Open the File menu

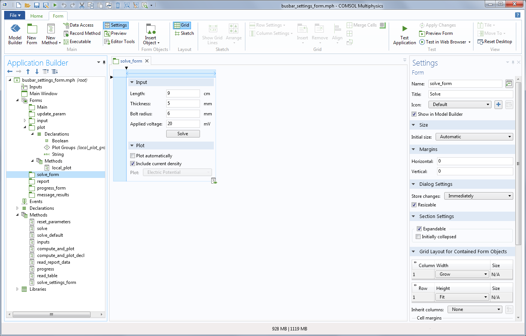click(x=15, y=15)
